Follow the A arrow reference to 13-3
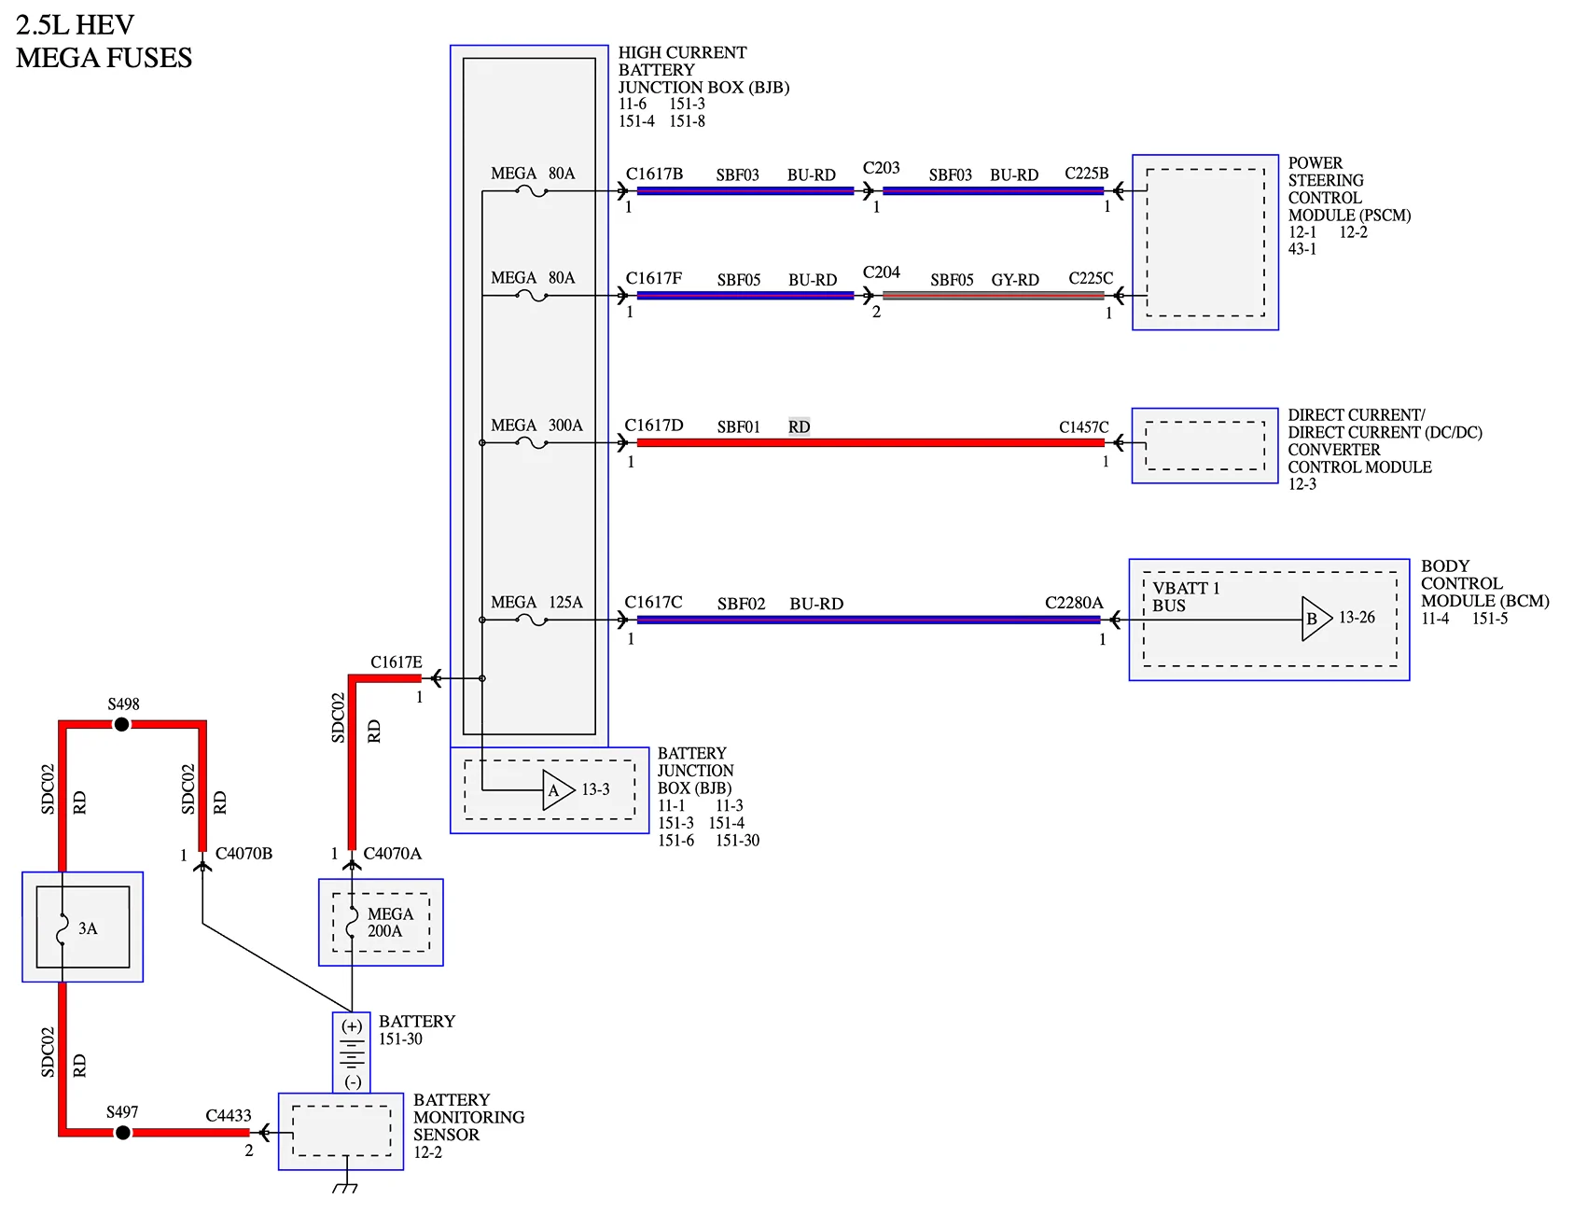Image resolution: width=1587 pixels, height=1213 pixels. [559, 790]
